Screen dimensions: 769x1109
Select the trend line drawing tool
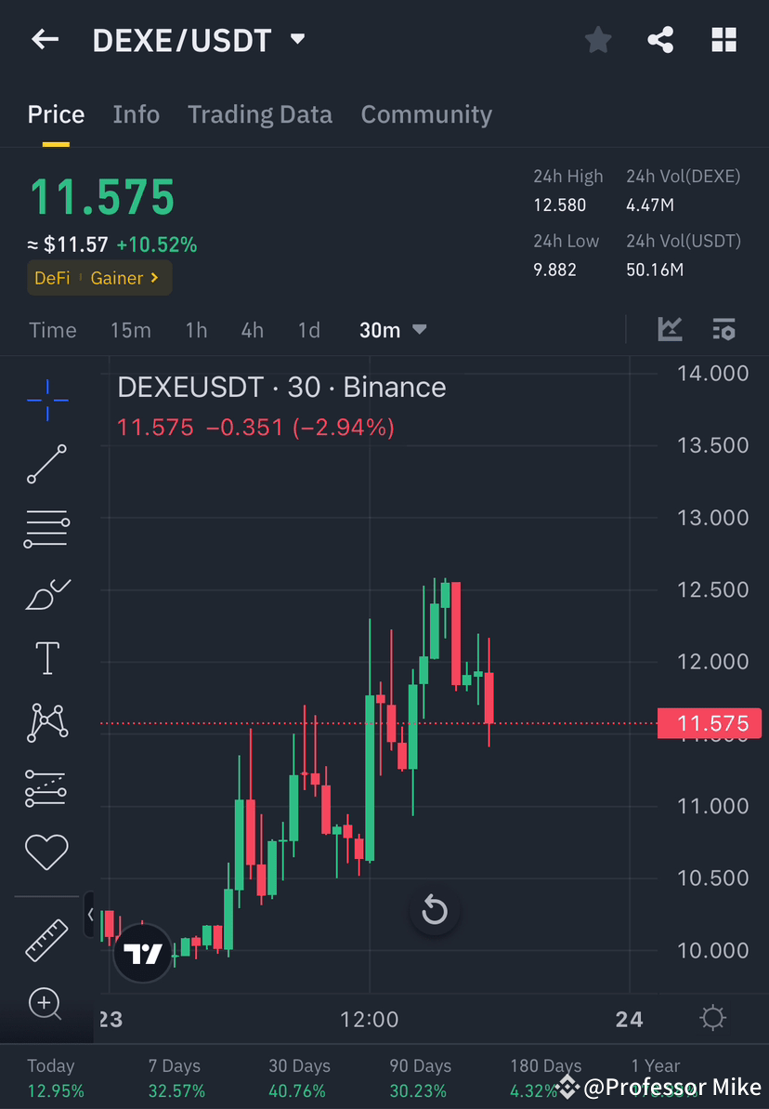pyautogui.click(x=46, y=465)
